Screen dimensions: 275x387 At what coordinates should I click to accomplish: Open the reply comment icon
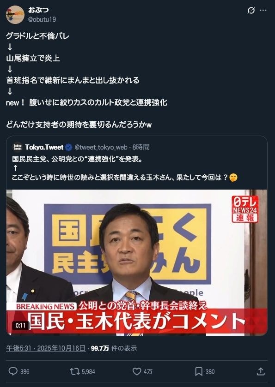click(x=13, y=371)
